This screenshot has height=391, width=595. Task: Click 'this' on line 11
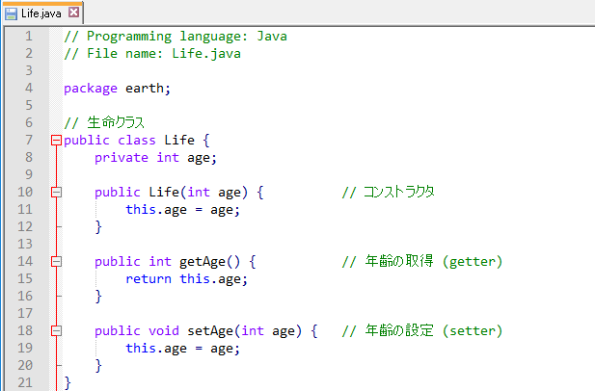[141, 210]
